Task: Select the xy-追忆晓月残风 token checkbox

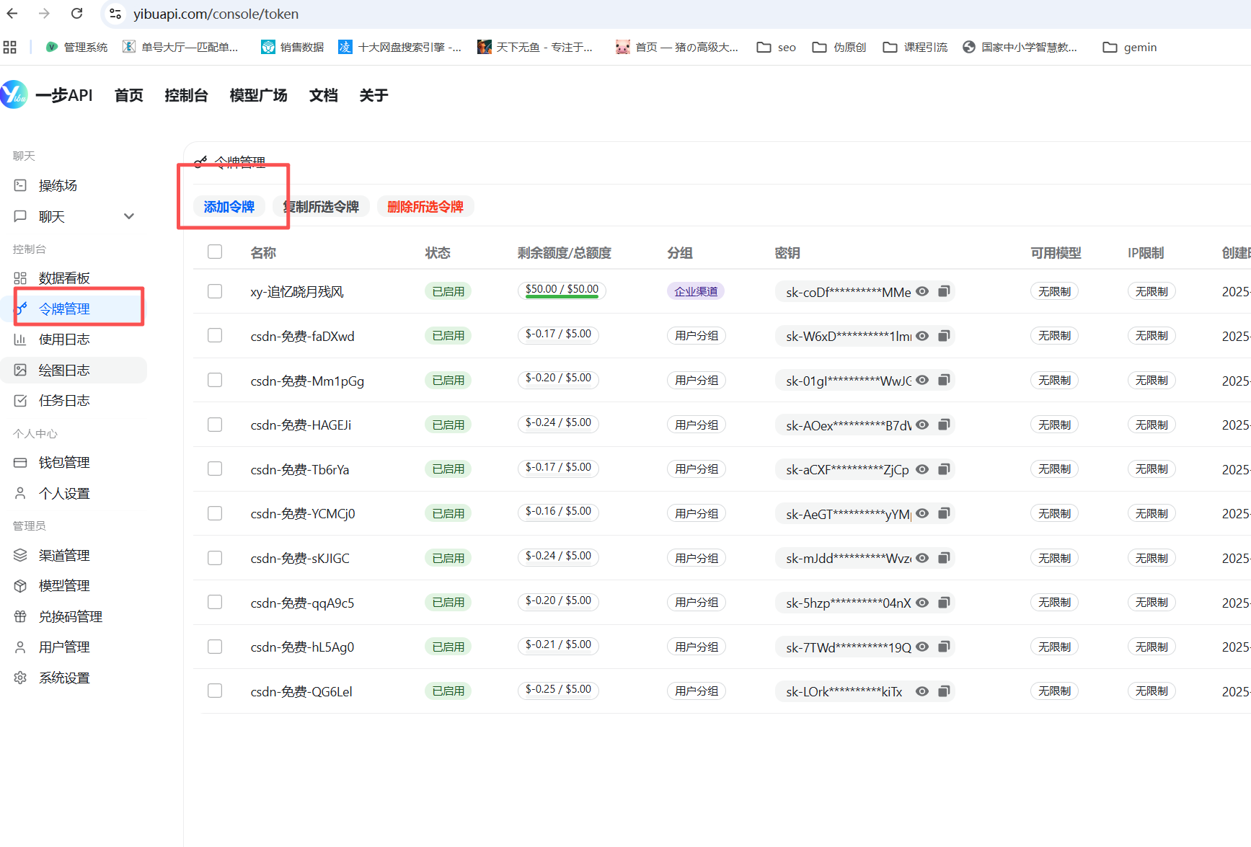Action: click(215, 291)
